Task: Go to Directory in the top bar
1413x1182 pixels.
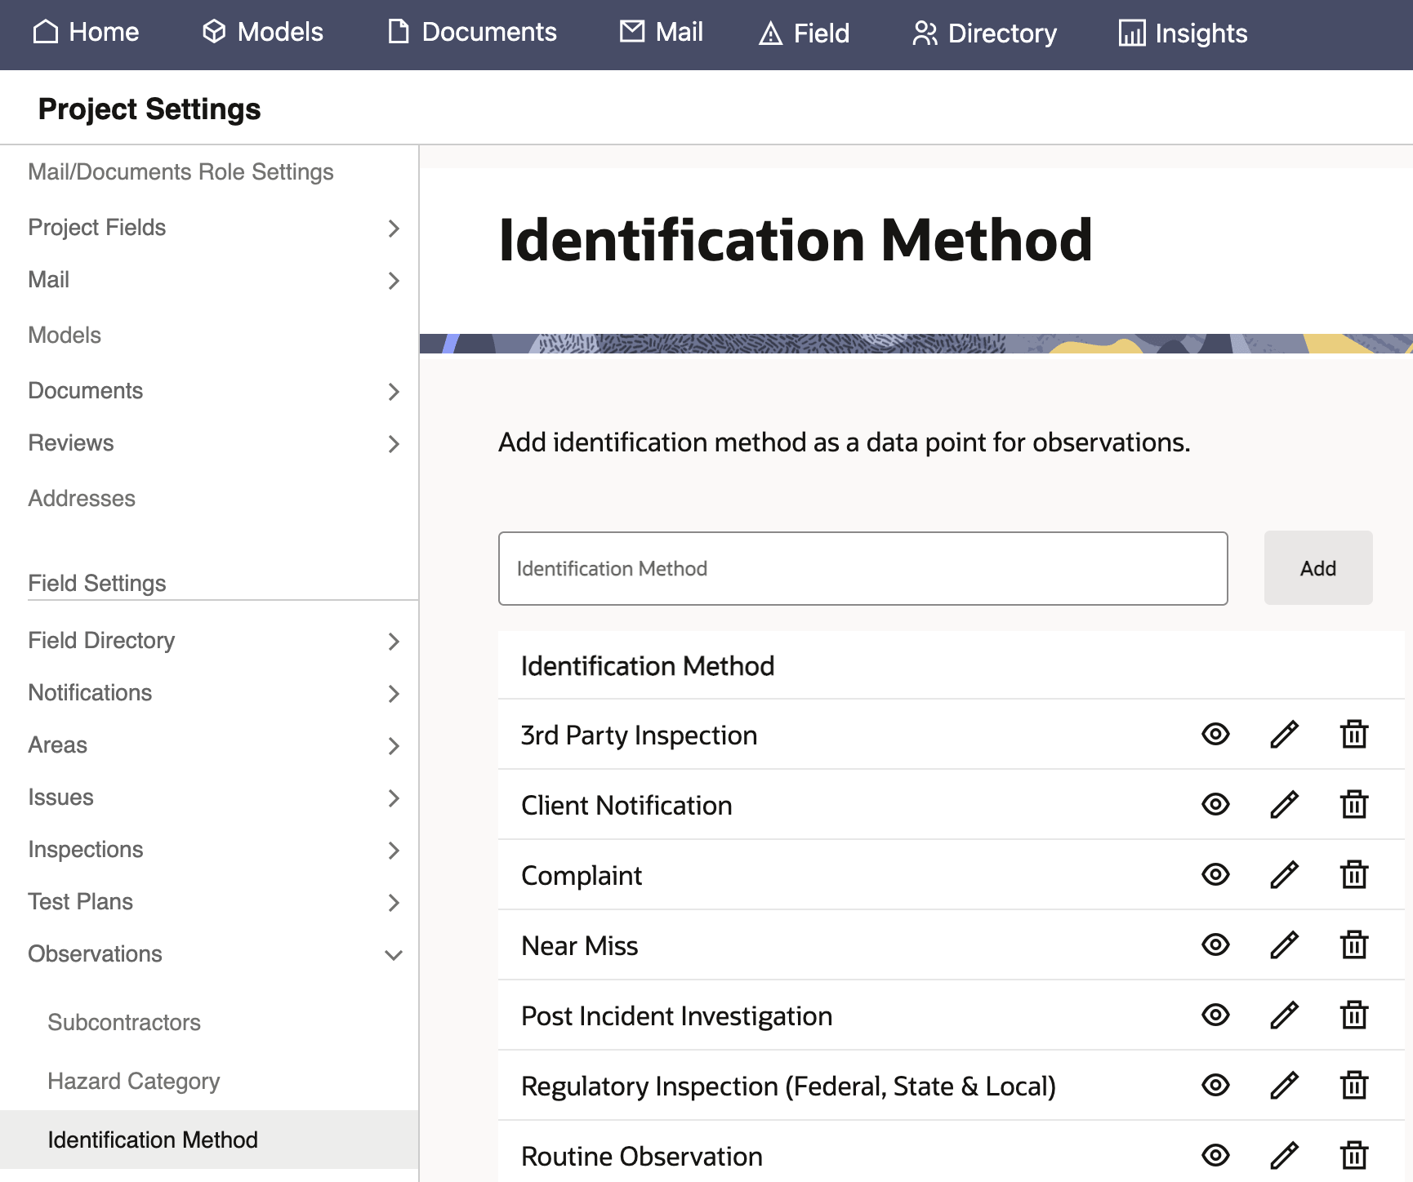Action: (984, 33)
